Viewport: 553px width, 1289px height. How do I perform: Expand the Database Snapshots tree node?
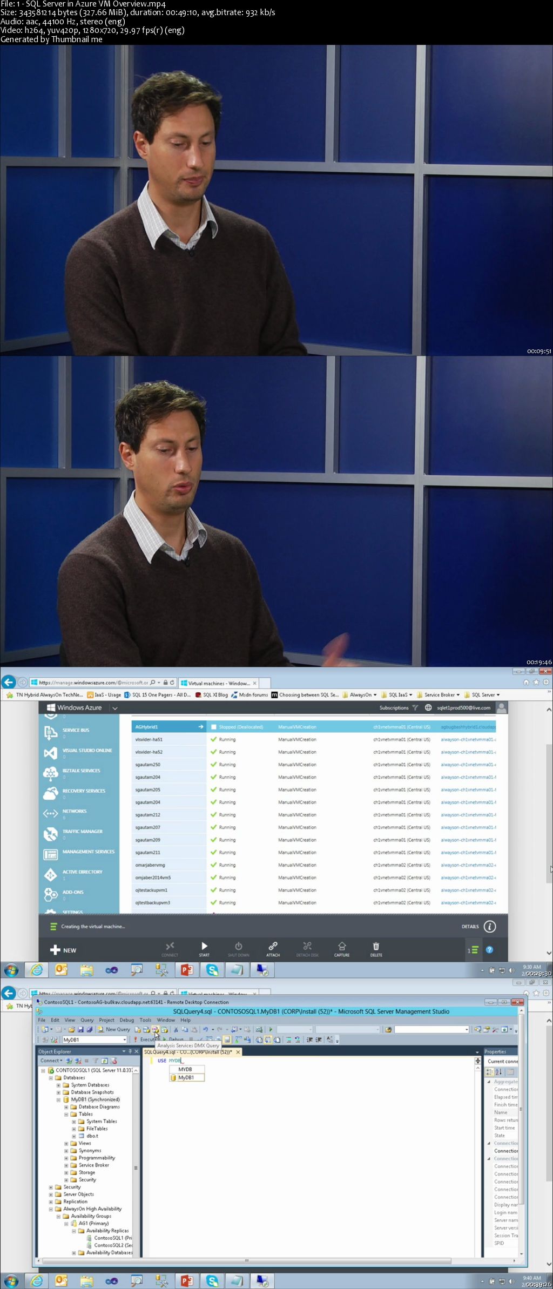click(58, 1092)
